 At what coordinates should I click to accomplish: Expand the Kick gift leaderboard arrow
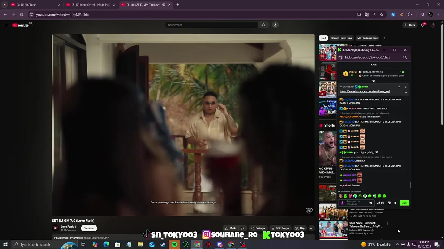pos(374,81)
